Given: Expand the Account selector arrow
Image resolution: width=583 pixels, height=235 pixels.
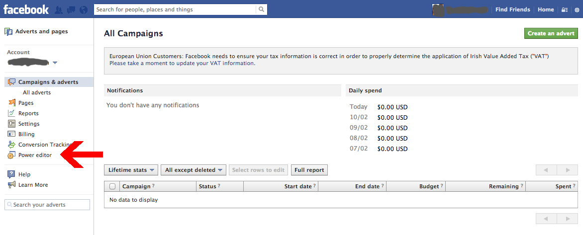Looking at the screenshot, I should point(55,63).
